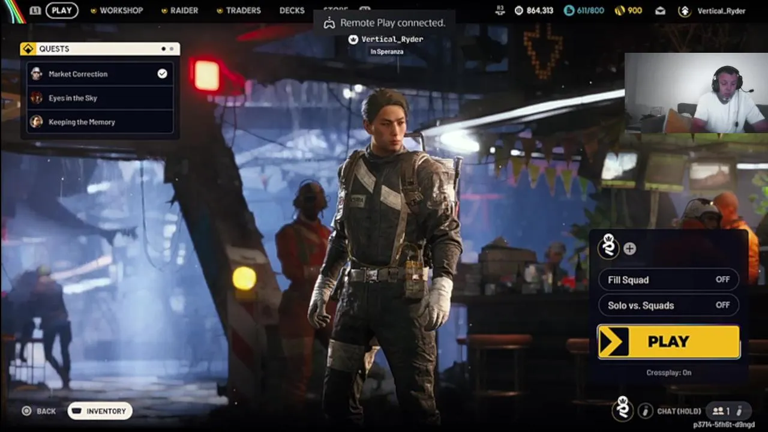Open the Market Correction quest
The width and height of the screenshot is (768, 432).
[100, 74]
